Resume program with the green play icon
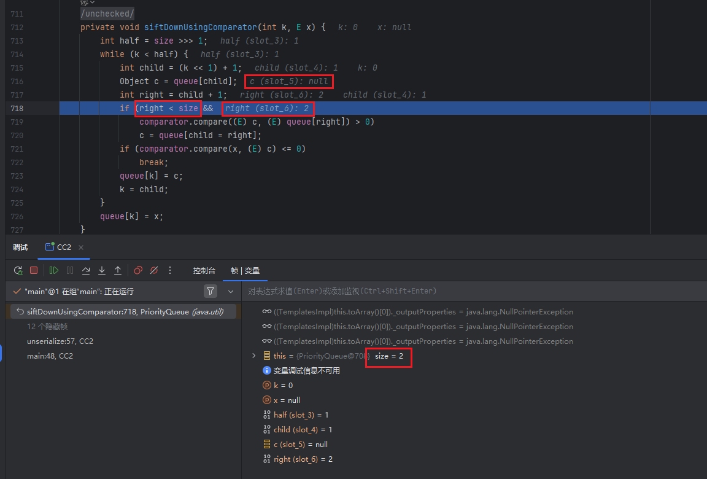The width and height of the screenshot is (707, 479). click(x=54, y=270)
